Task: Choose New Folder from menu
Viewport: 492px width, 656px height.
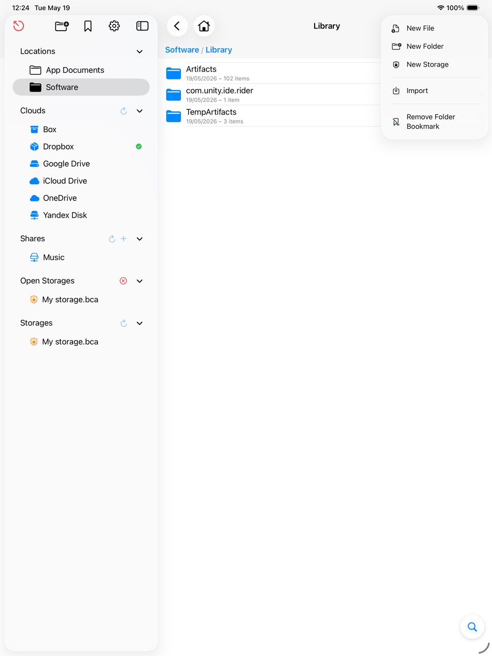Action: coord(435,46)
